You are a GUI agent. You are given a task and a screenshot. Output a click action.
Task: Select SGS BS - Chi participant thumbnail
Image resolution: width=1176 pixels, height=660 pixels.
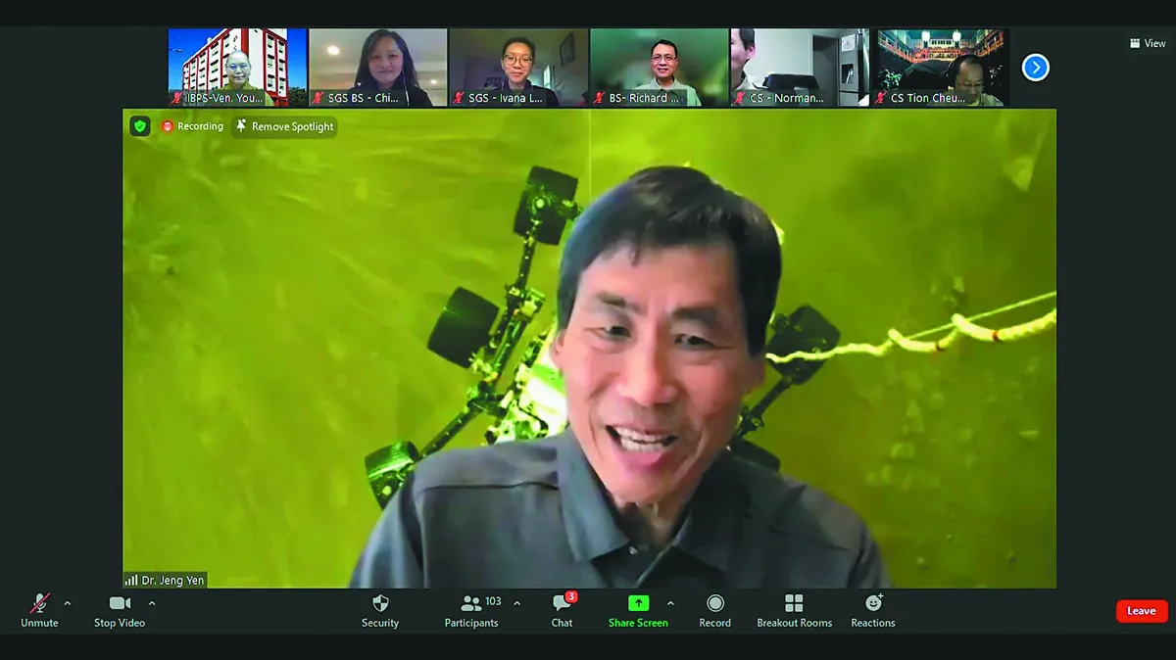(x=377, y=67)
